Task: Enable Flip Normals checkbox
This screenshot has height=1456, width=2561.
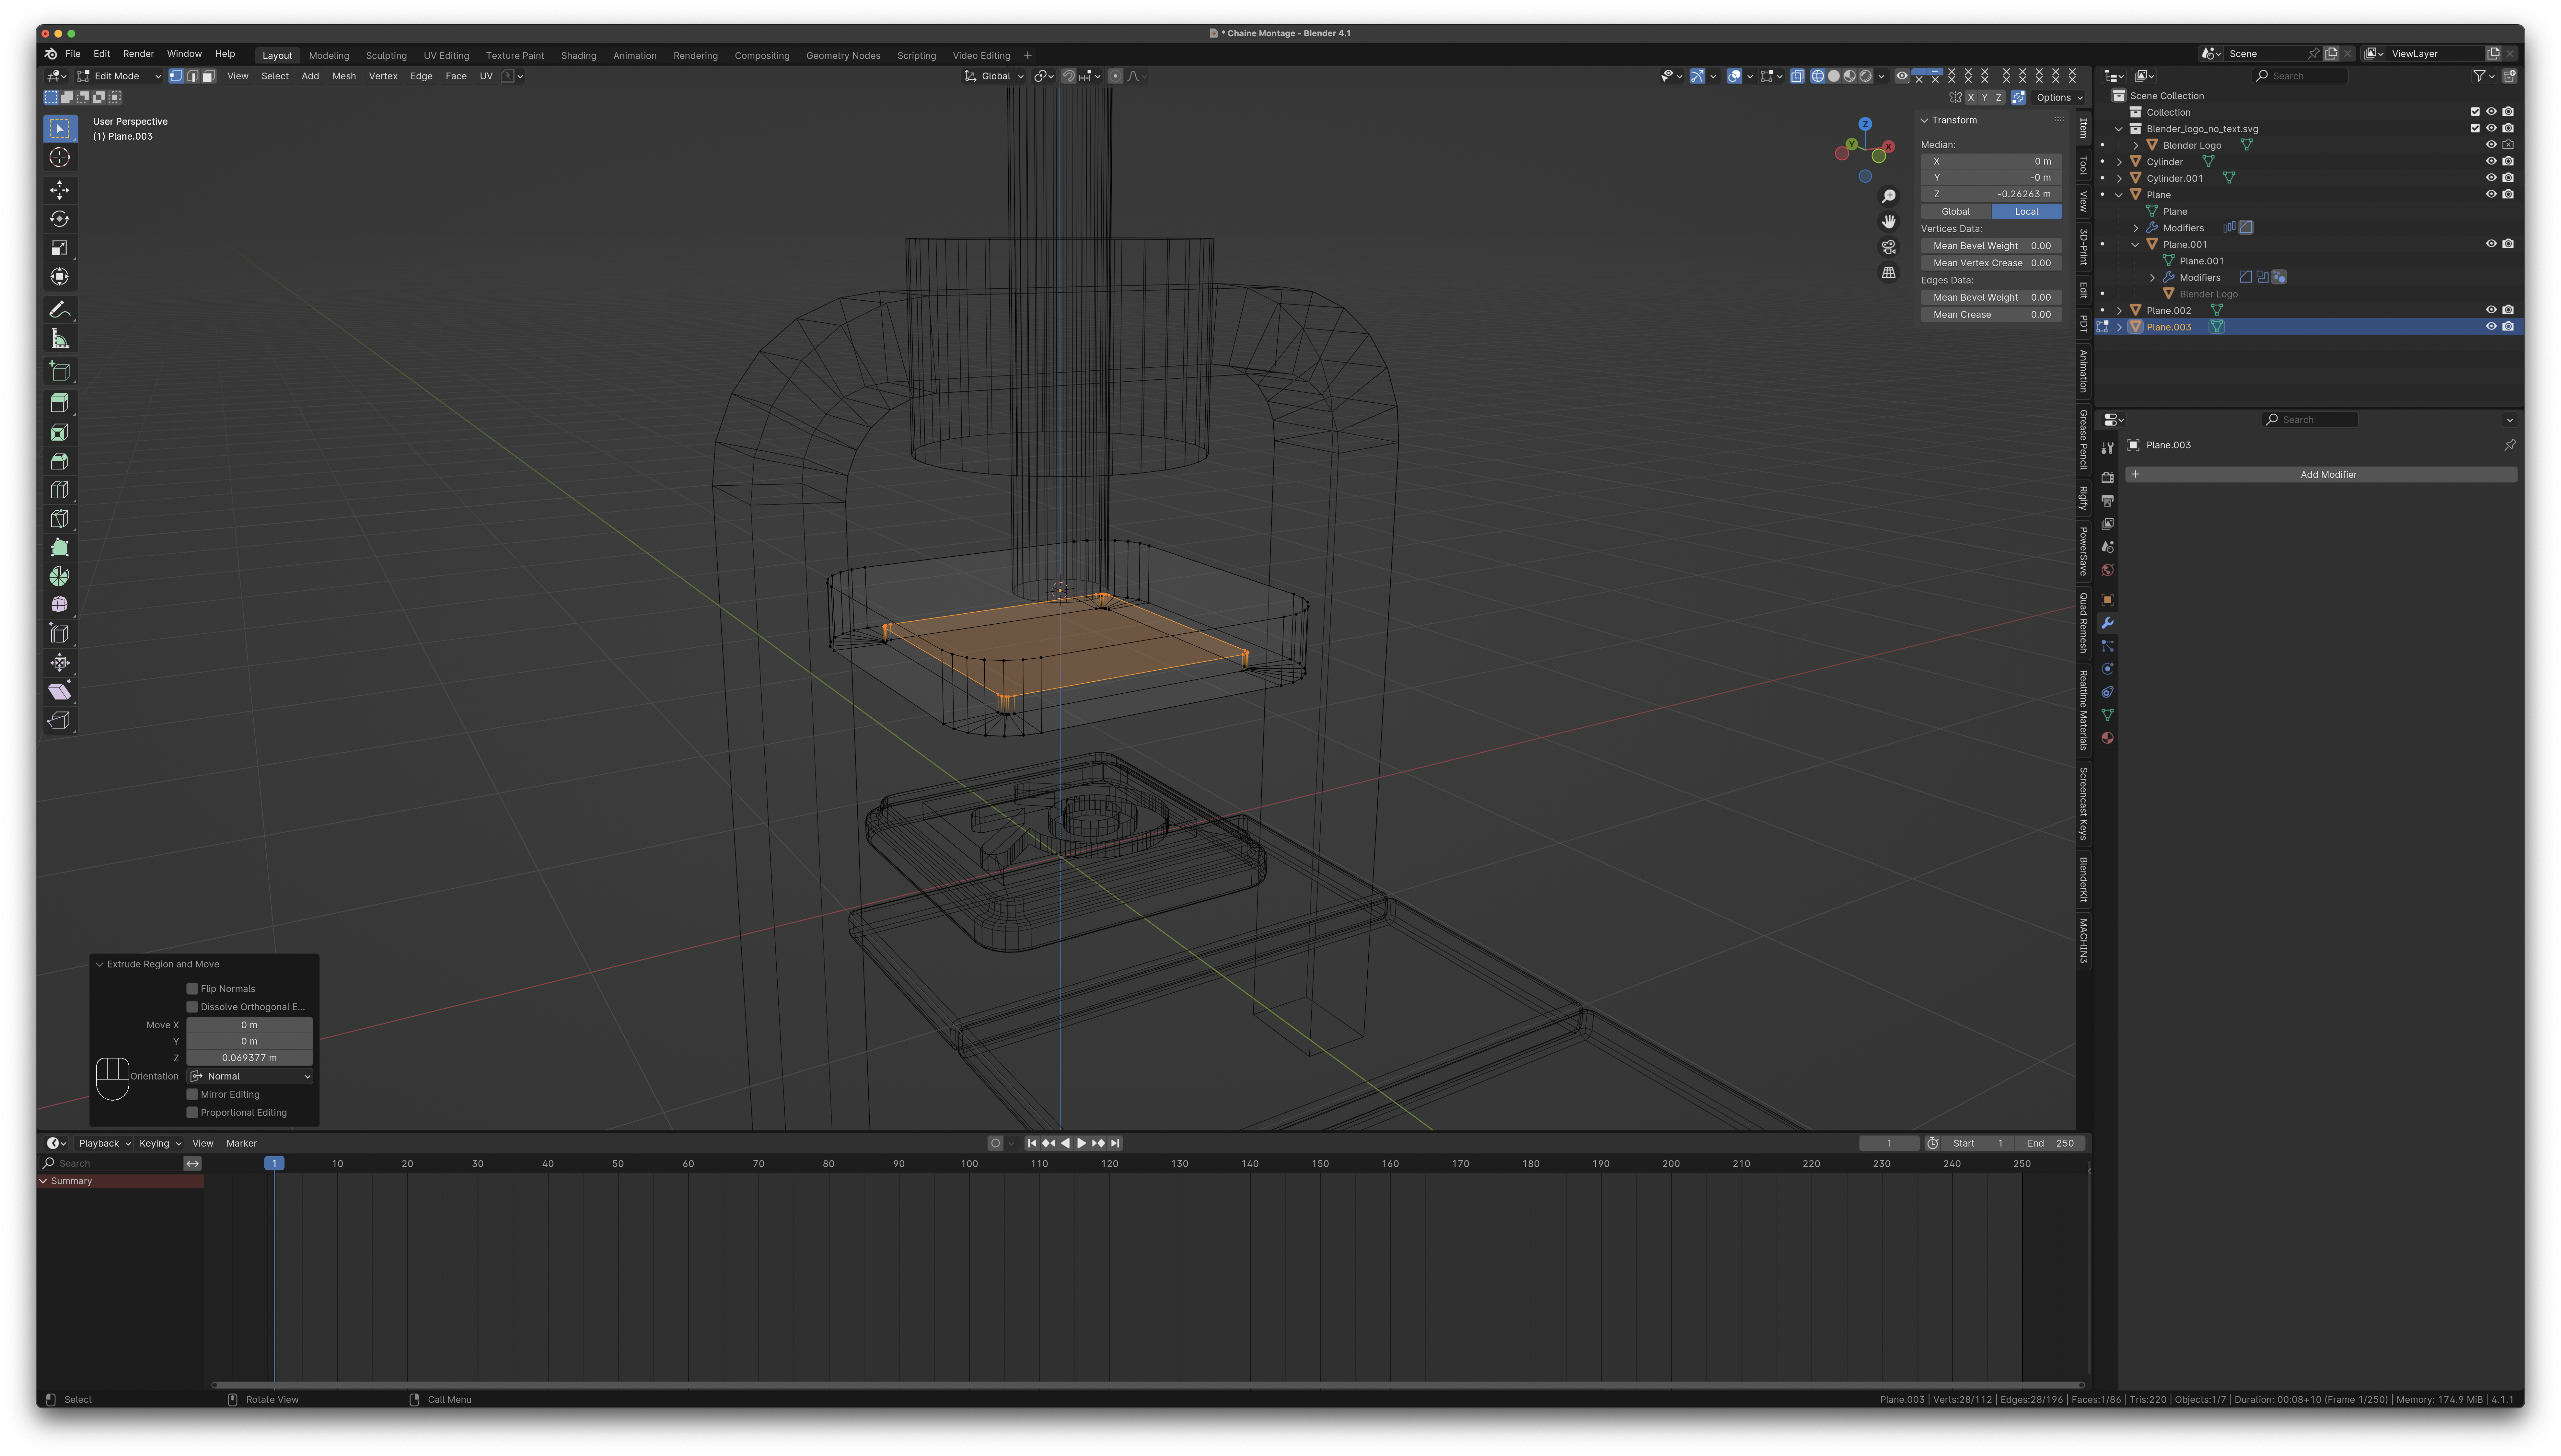Action: [192, 989]
